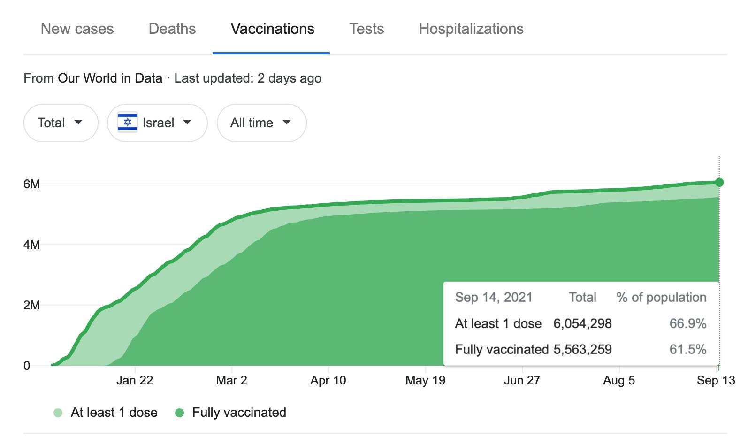Open the Deaths tab
The width and height of the screenshot is (748, 445).
[172, 29]
